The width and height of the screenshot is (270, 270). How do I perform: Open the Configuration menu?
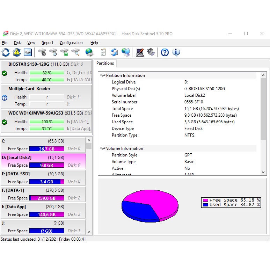pos(71,43)
